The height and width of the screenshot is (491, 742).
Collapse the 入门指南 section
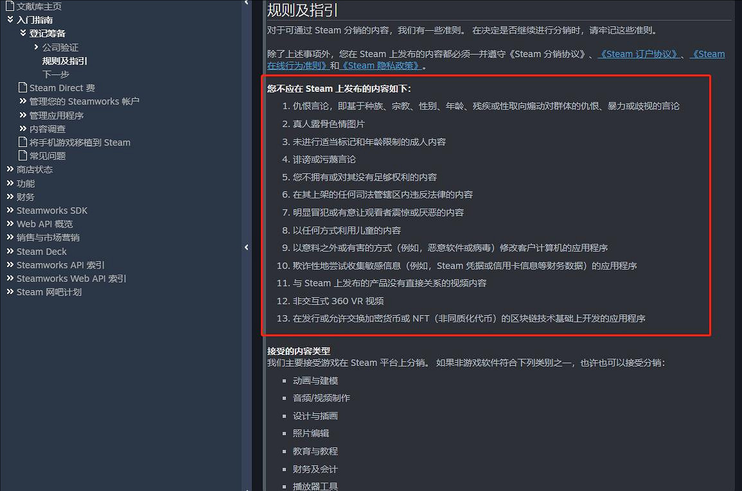(9, 20)
